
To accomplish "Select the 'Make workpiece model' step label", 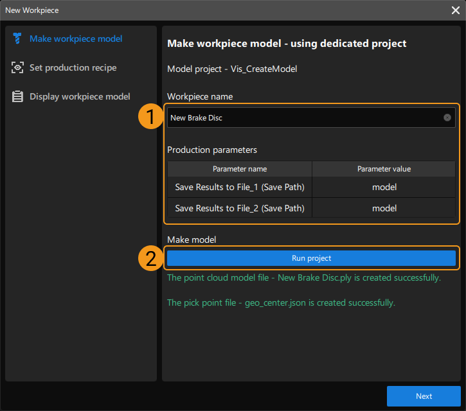I will 76,39.
